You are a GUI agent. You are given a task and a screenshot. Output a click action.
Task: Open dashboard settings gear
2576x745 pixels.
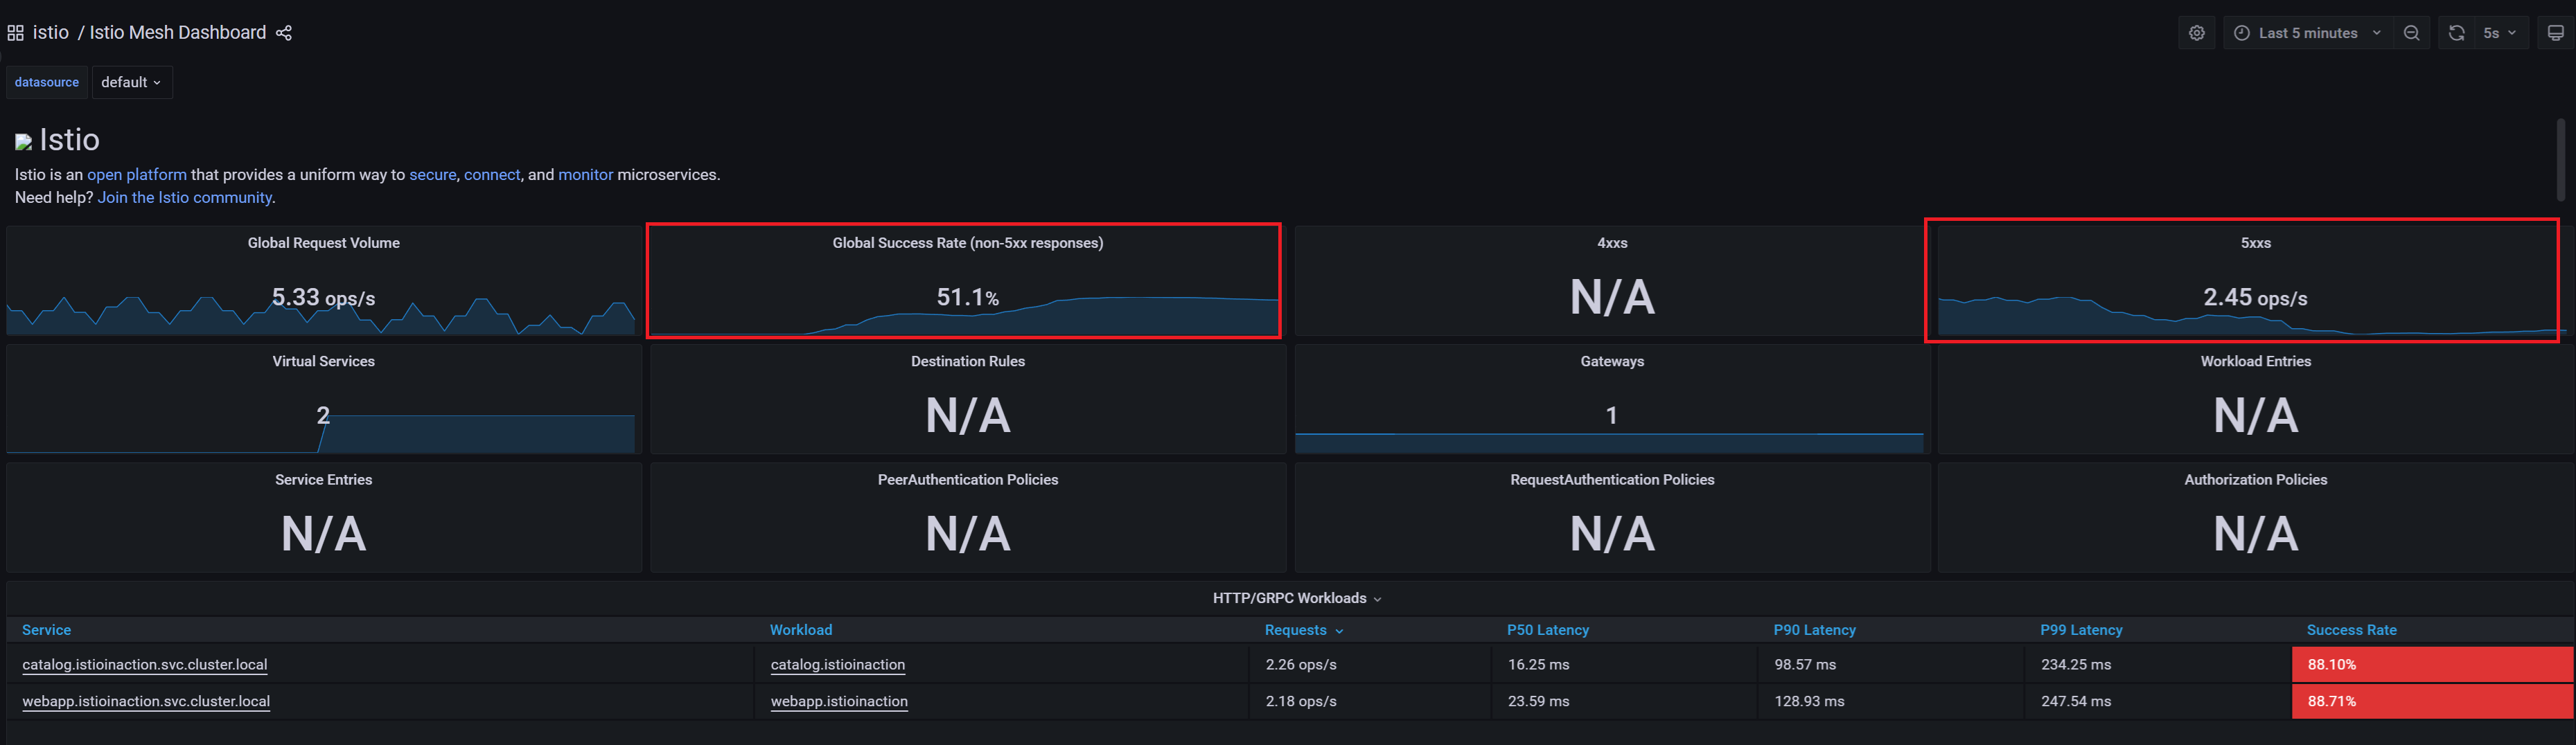click(x=2196, y=33)
